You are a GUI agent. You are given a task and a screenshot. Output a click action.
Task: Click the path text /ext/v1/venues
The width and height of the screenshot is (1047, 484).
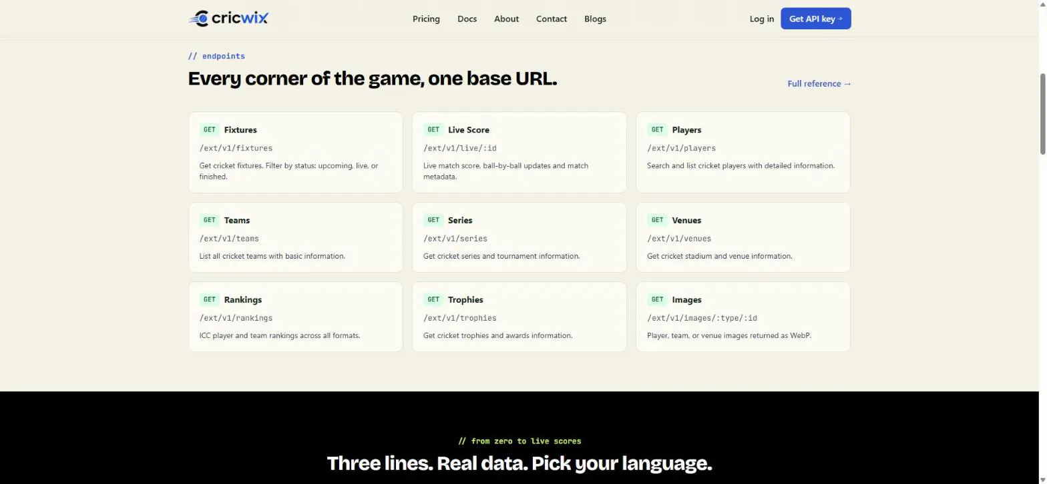point(679,239)
